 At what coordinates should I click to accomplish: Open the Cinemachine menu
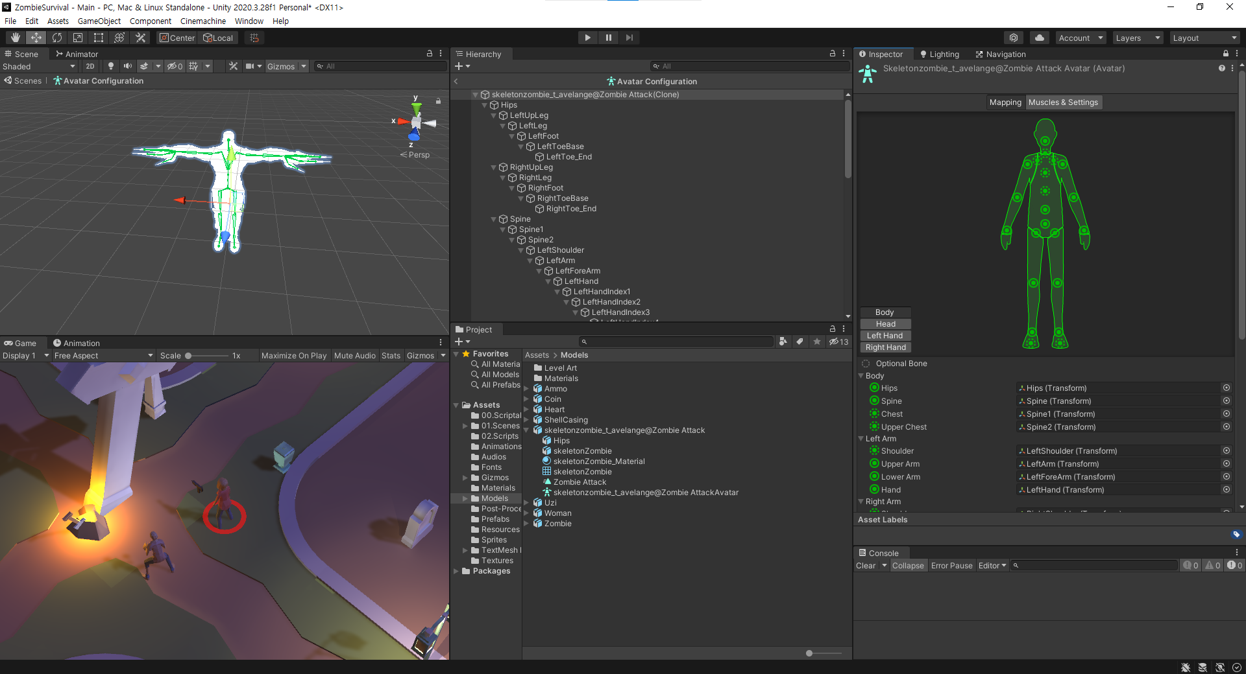[203, 21]
